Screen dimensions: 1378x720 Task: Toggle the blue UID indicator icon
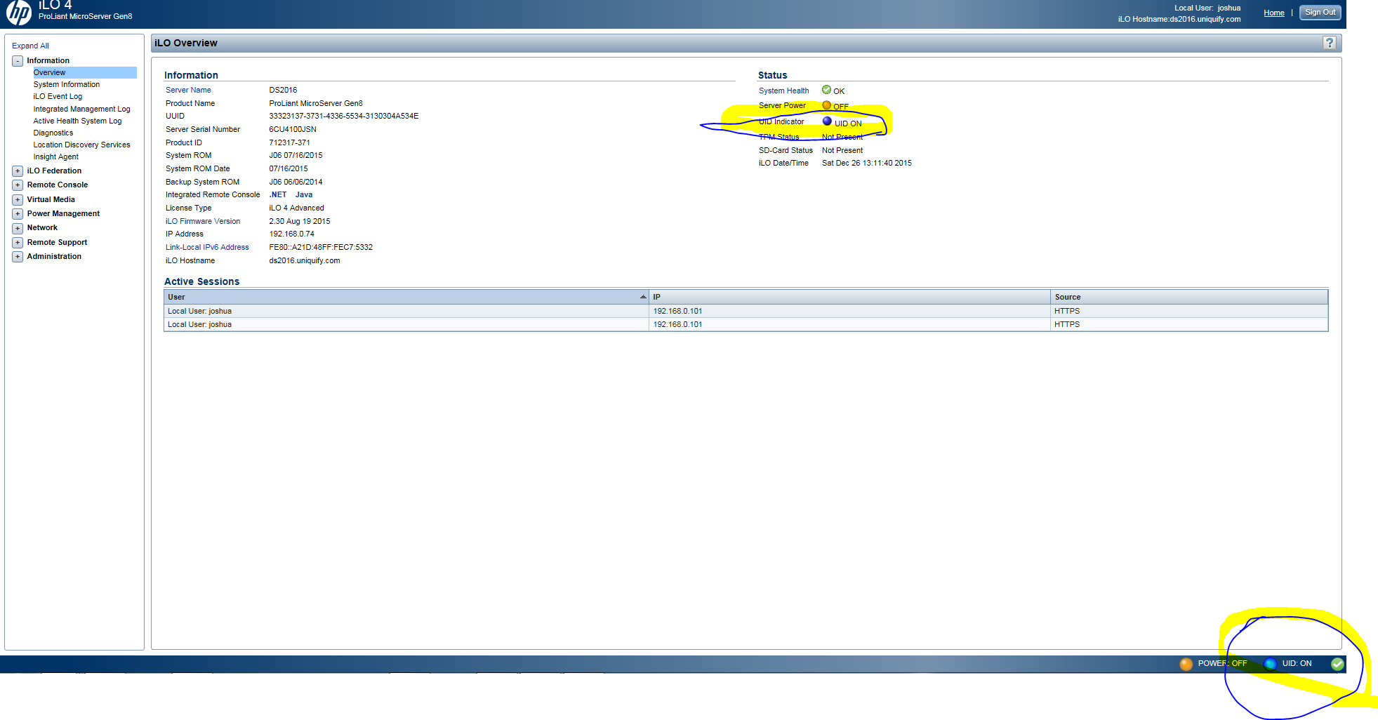pos(827,121)
